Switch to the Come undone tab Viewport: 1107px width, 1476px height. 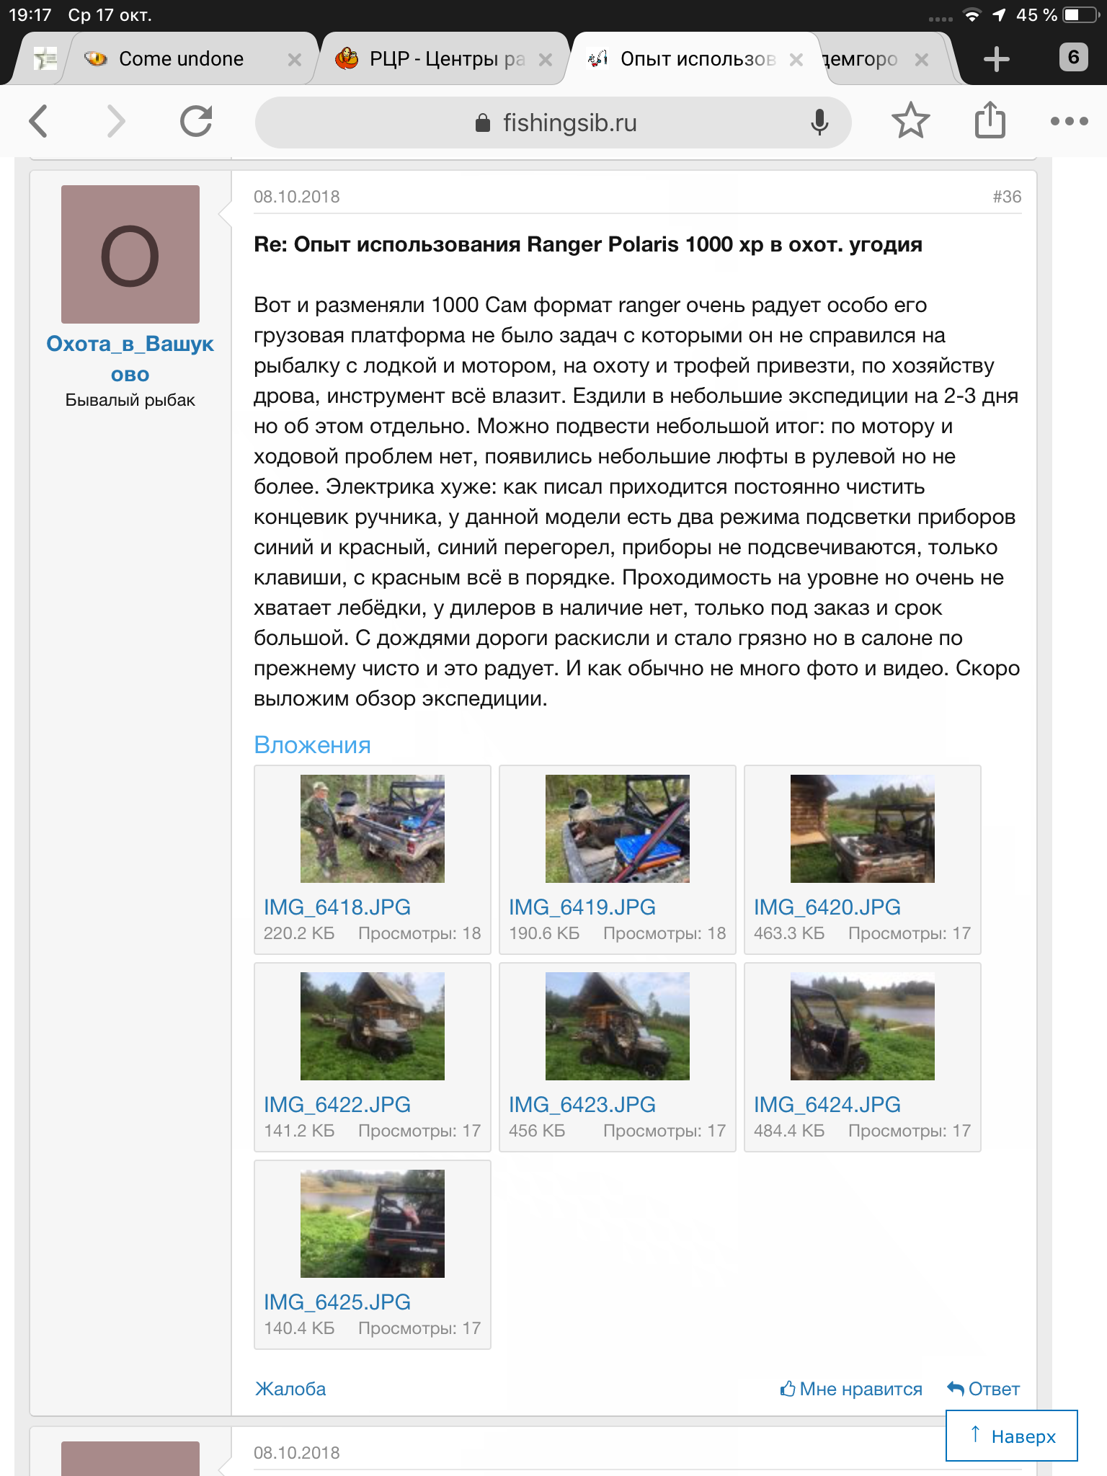click(x=180, y=59)
